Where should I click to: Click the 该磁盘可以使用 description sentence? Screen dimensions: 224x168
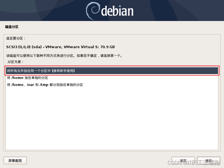pos(64,56)
